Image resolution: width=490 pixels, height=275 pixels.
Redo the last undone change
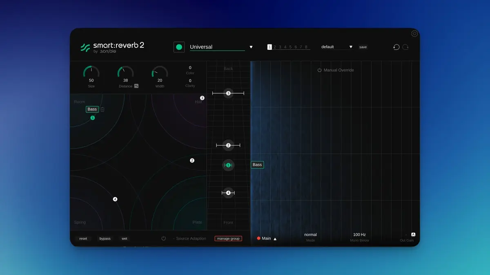pyautogui.click(x=405, y=47)
